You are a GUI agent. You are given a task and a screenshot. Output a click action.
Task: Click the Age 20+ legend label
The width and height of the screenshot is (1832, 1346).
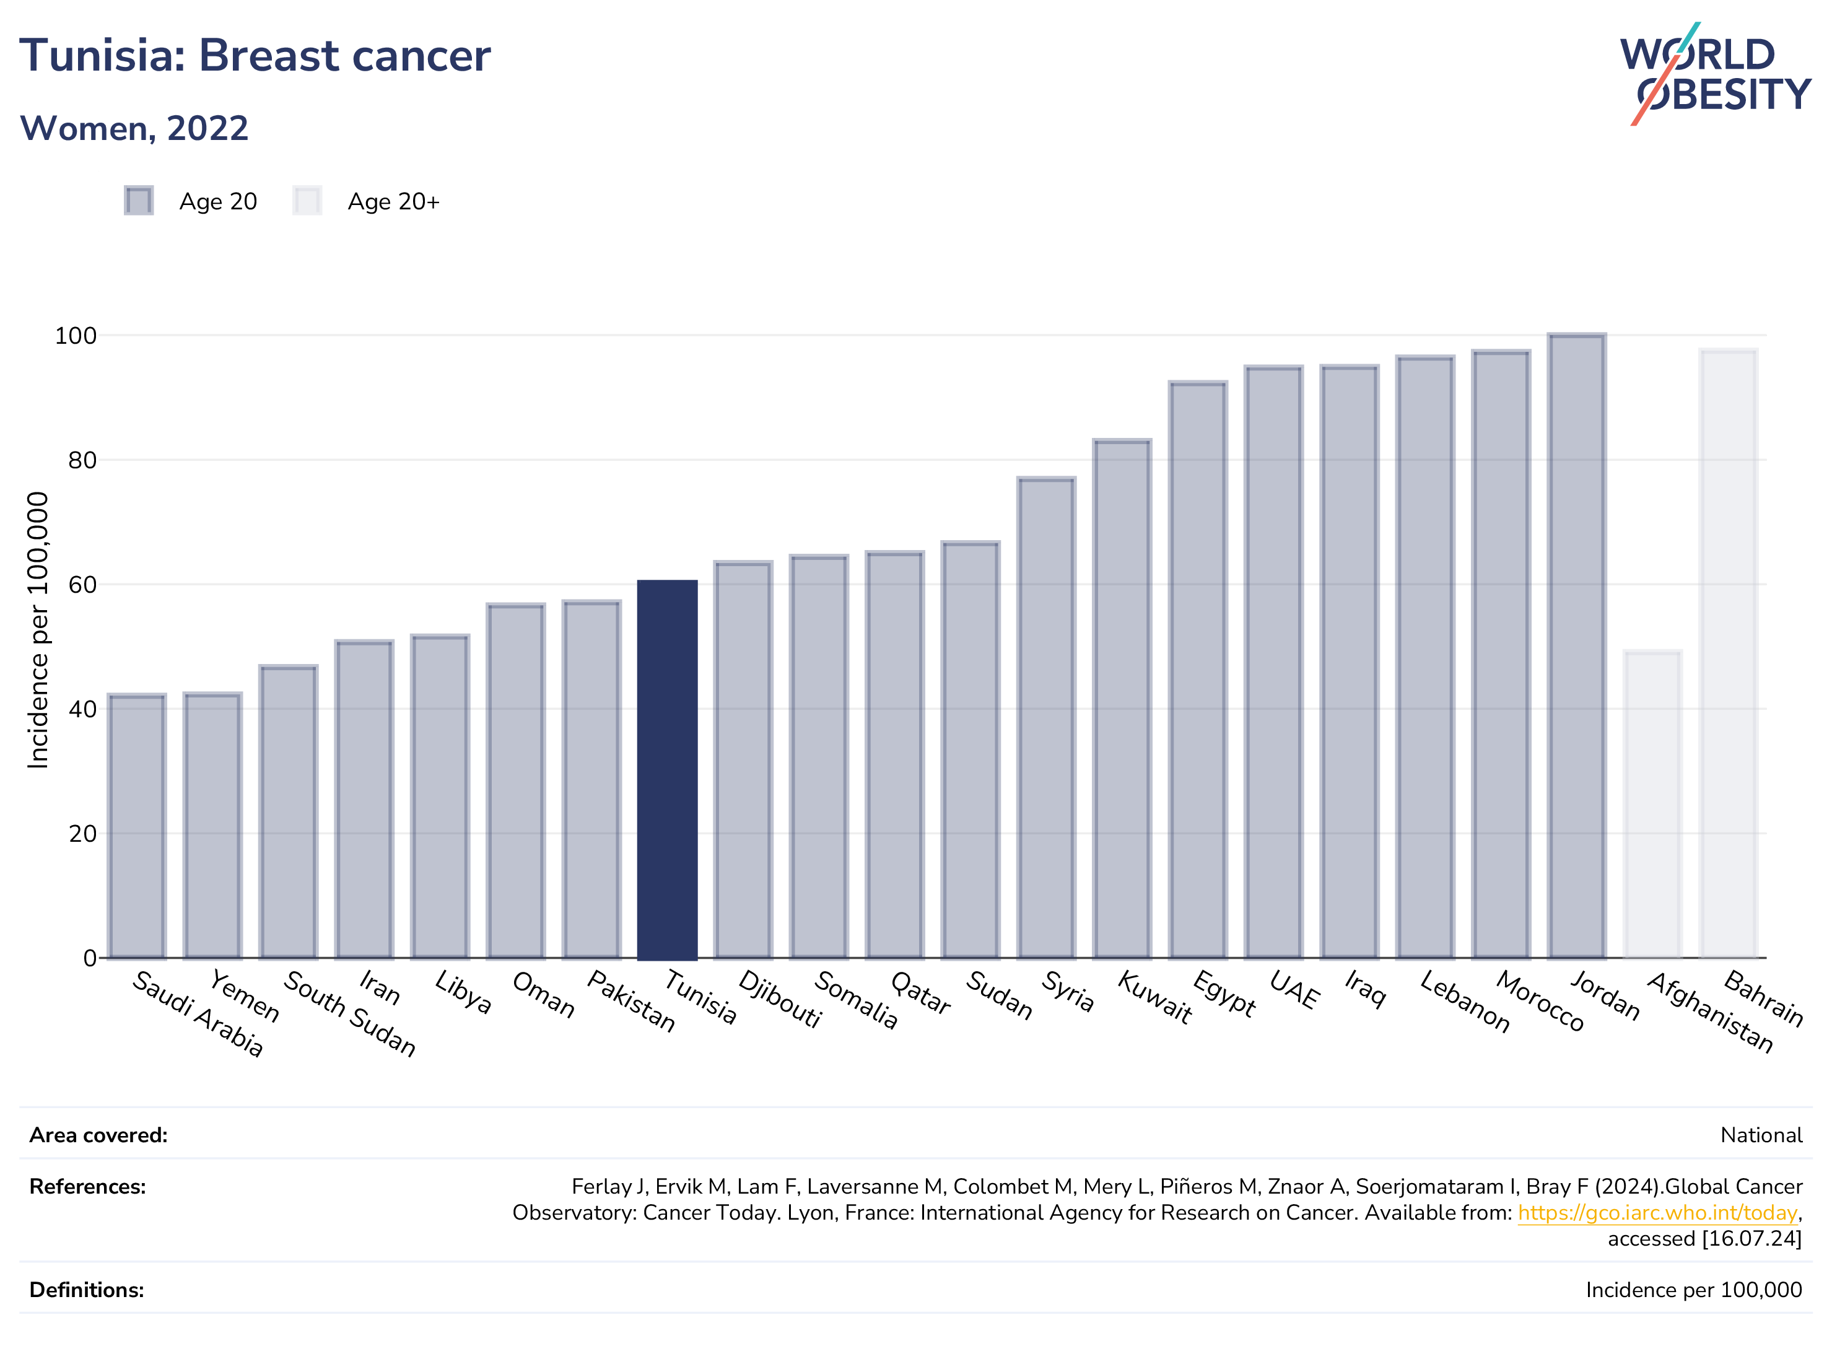[393, 201]
